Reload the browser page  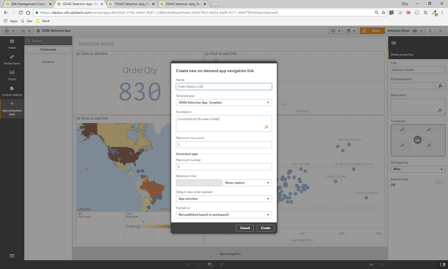(21, 13)
